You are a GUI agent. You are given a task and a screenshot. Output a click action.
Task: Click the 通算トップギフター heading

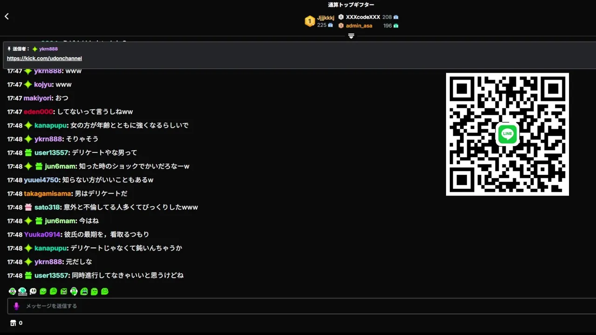coord(351,5)
